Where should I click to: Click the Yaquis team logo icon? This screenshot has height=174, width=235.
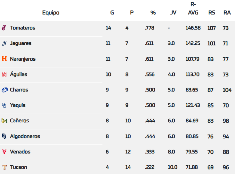(x=4, y=105)
